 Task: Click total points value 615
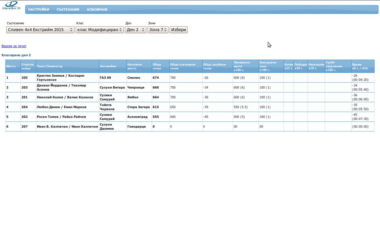[155, 107]
